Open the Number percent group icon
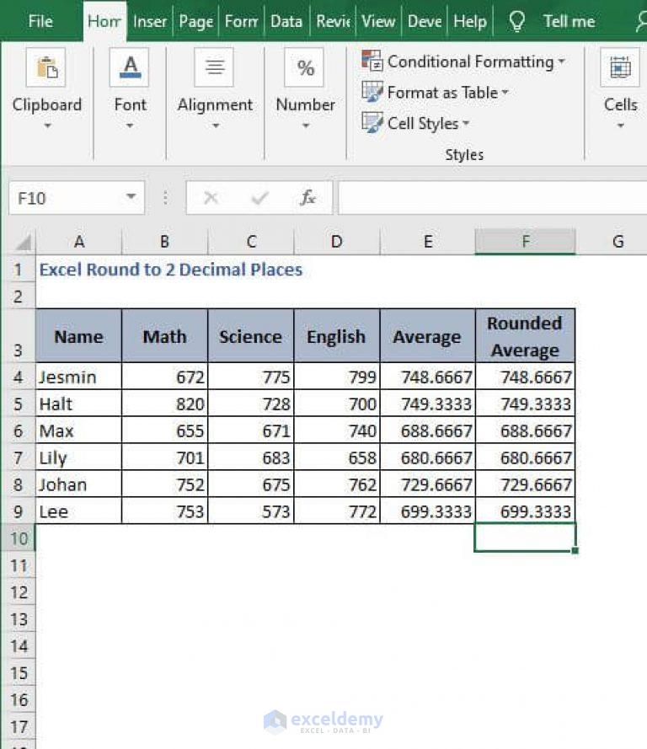Screen dimensions: 647x749 click(x=304, y=67)
